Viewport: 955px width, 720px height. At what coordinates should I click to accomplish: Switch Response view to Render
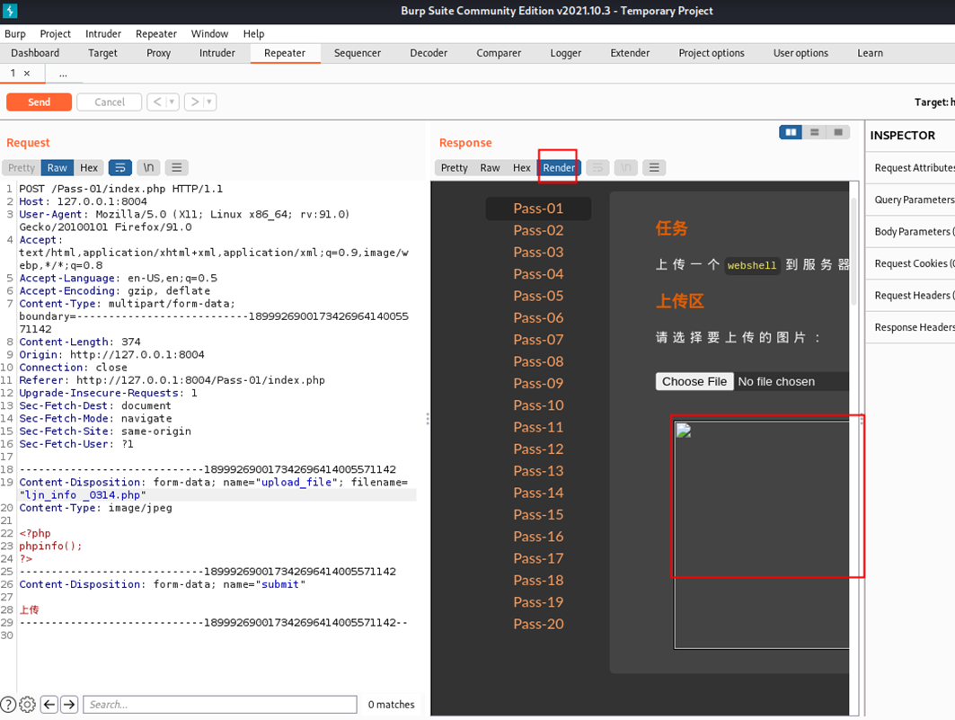point(559,167)
